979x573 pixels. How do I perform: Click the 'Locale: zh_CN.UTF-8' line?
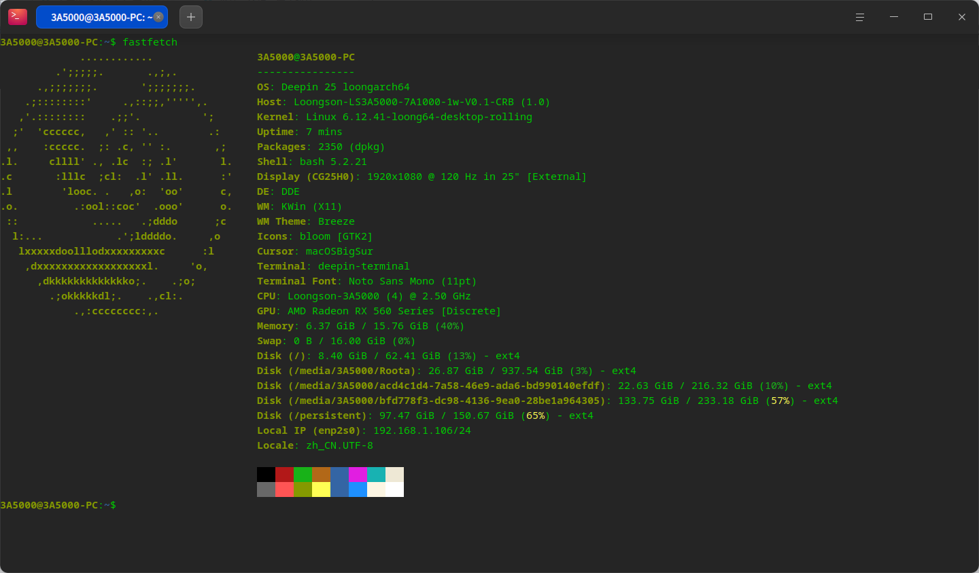315,445
